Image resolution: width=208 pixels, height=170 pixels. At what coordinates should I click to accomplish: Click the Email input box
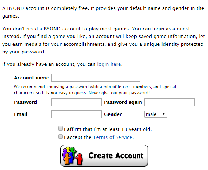pyautogui.click(x=77, y=114)
